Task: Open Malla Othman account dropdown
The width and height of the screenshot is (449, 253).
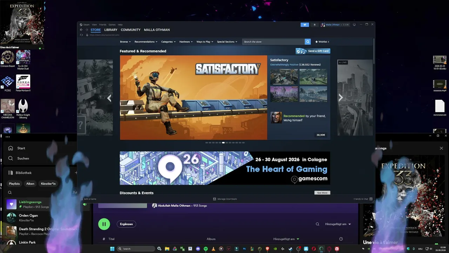Action: (x=335, y=25)
